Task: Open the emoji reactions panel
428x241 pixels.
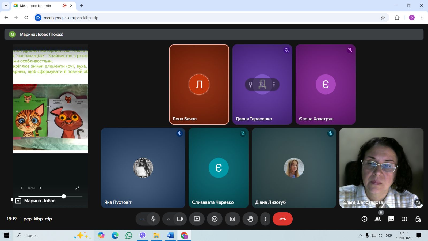Action: coord(215,219)
